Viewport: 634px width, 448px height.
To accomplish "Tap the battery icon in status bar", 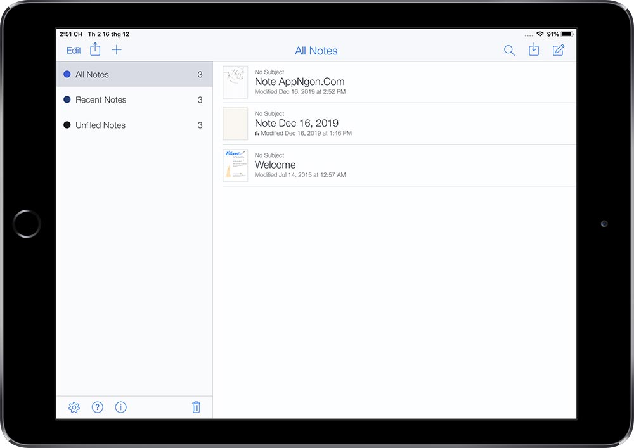I will (567, 34).
